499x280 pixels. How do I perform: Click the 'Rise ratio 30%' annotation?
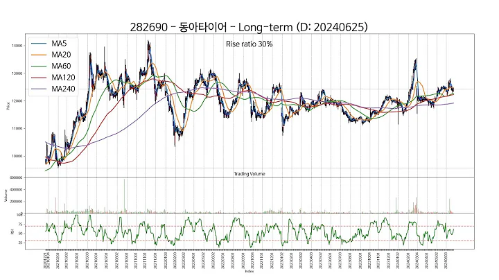(x=249, y=44)
